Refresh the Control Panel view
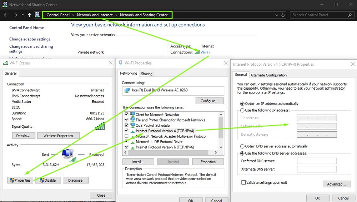 283,15
